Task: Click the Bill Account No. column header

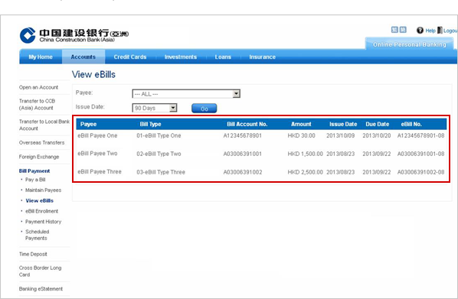Action: 247,124
